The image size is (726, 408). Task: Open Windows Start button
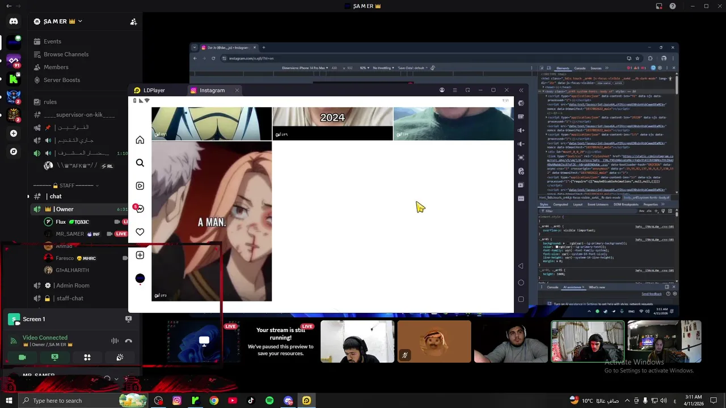[x=9, y=401]
